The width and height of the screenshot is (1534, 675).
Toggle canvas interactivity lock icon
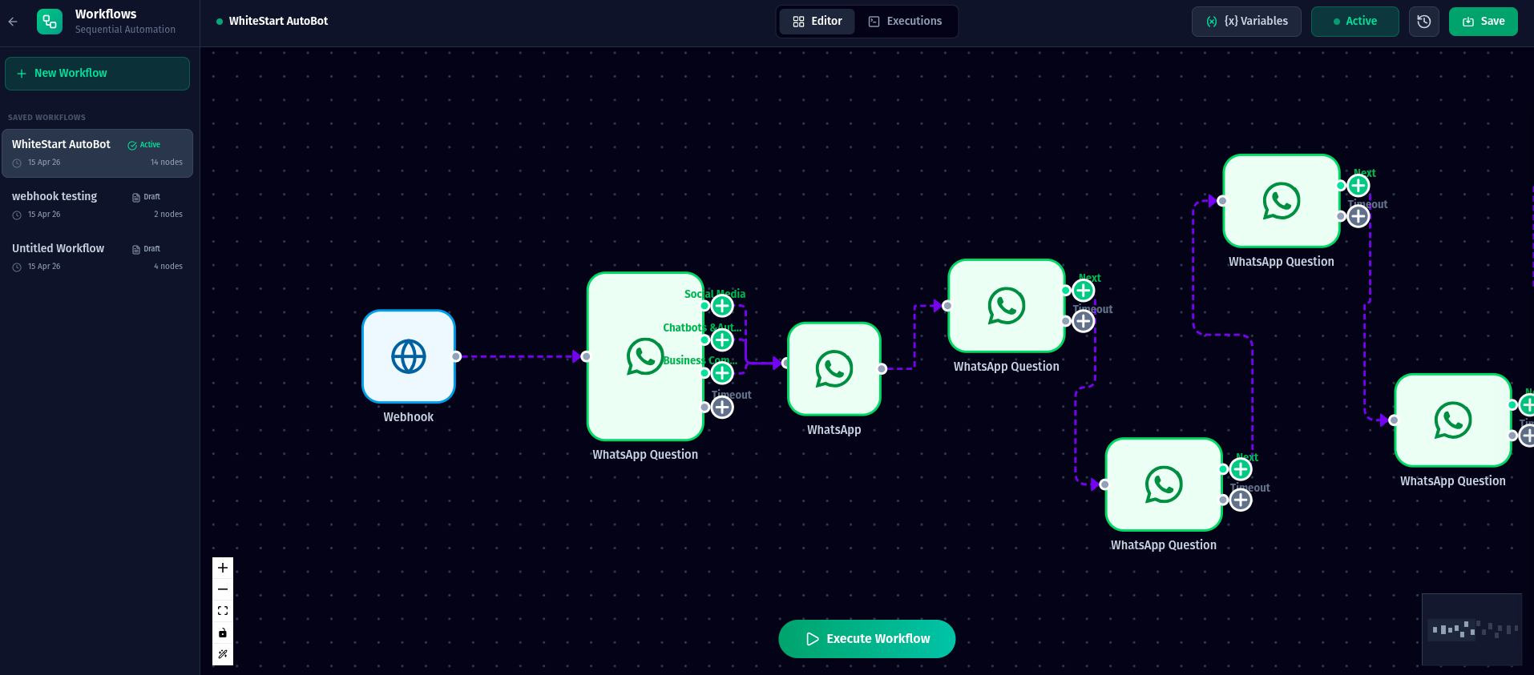point(223,633)
